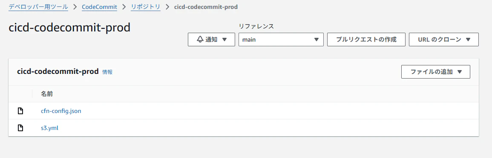Click the bell icon on the 通知 button

click(200, 39)
